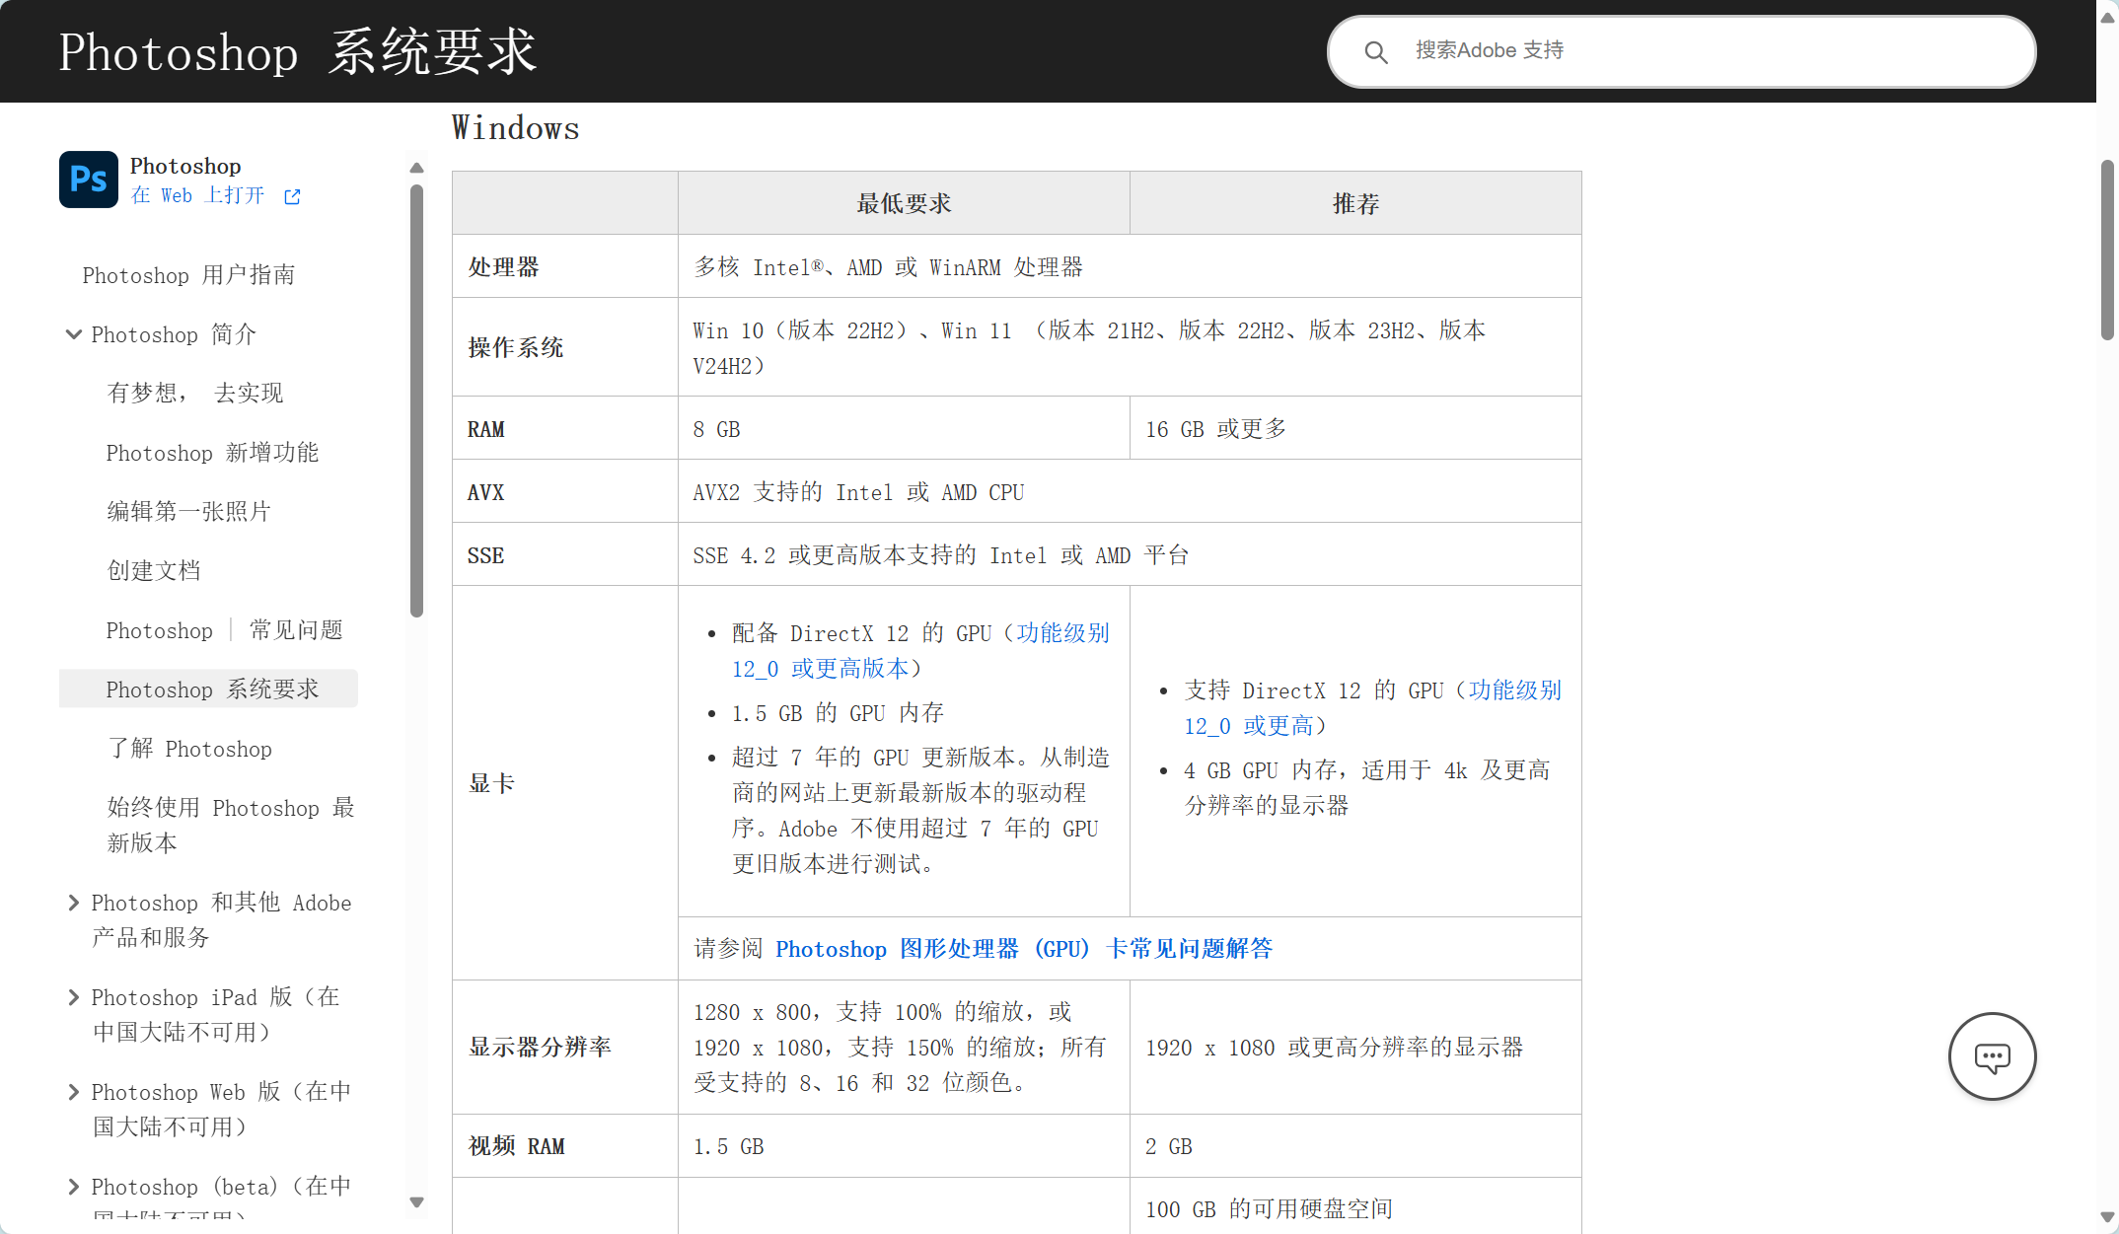Screen dimensions: 2119x1234
Task: Open the 功能级别 12_0 或更高 link in 推荐 column
Action: click(x=1373, y=708)
